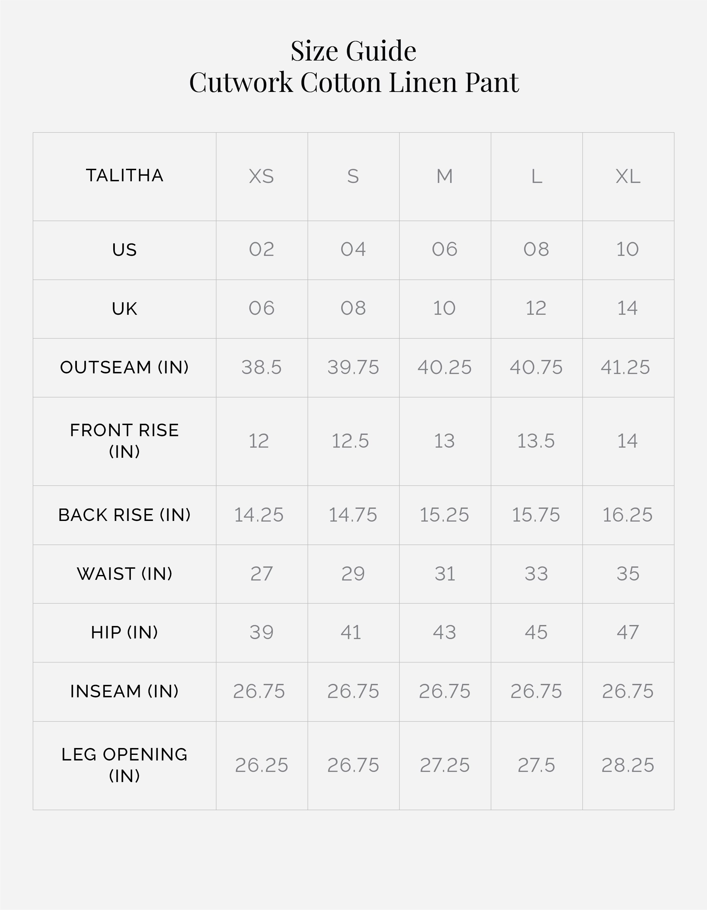
Task: Select the US row label
Action: 125,250
